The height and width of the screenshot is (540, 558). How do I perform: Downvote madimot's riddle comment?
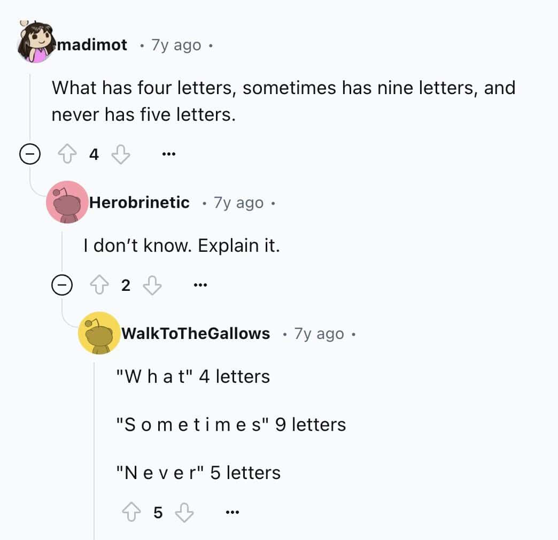120,155
